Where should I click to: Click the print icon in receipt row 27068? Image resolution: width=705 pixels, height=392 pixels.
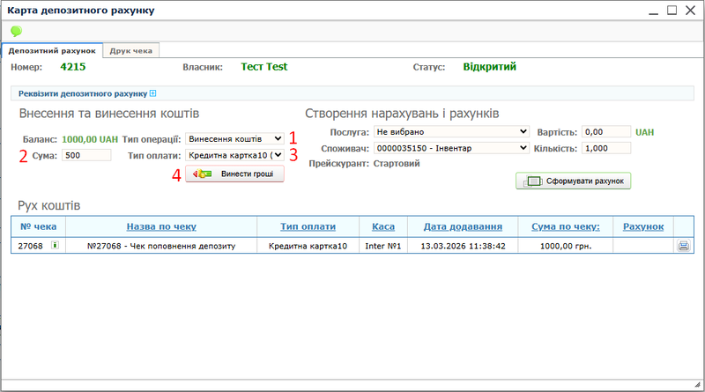click(683, 247)
